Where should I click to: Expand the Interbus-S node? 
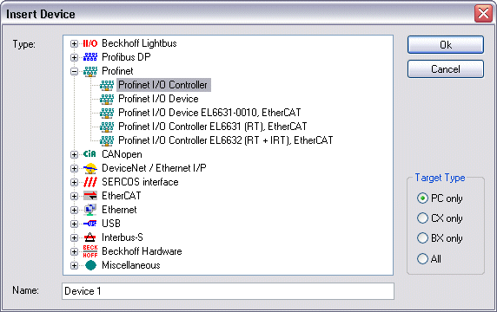74,237
